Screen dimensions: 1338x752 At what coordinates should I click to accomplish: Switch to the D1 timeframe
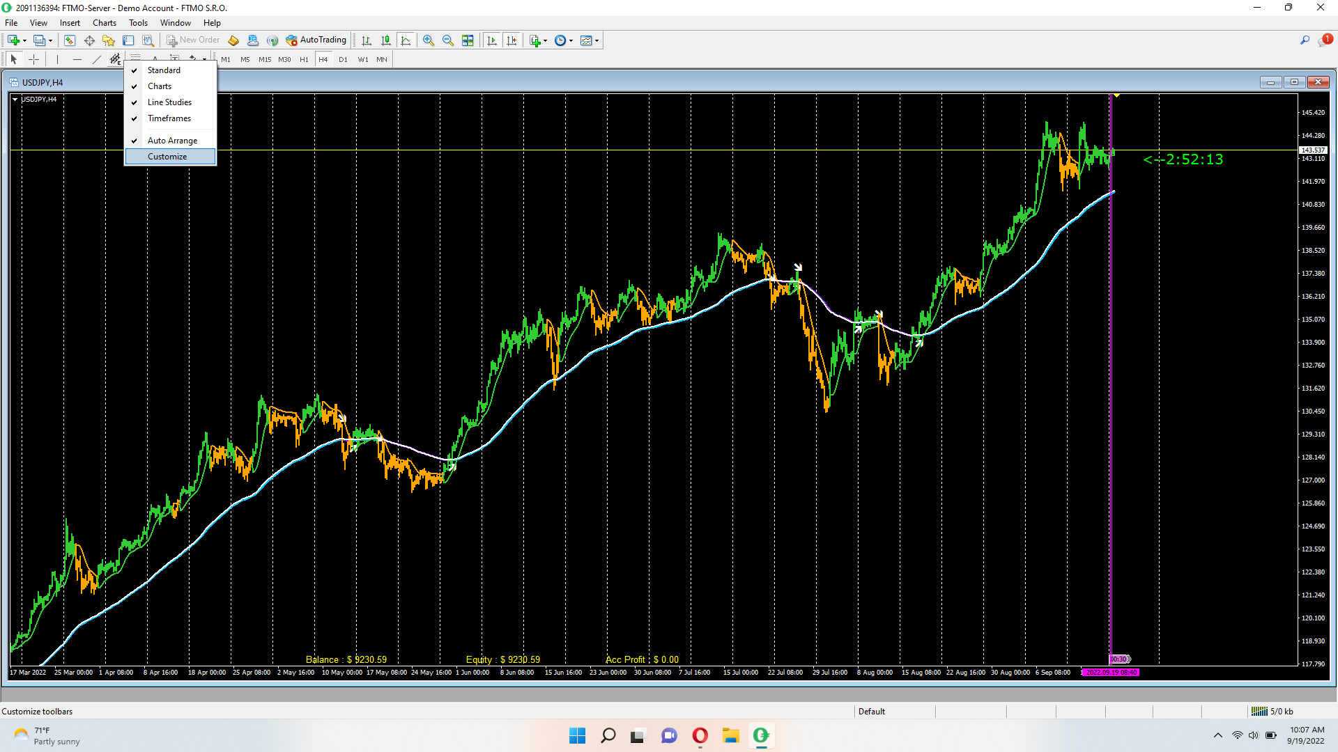pyautogui.click(x=343, y=59)
